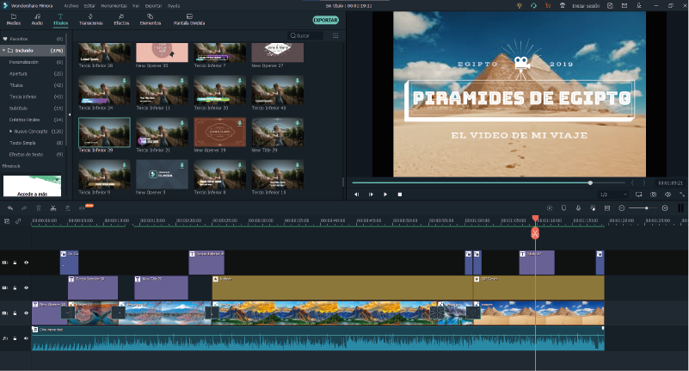Mute the audio track with eye icon
Screen dimensions: 689x371
coord(26,338)
